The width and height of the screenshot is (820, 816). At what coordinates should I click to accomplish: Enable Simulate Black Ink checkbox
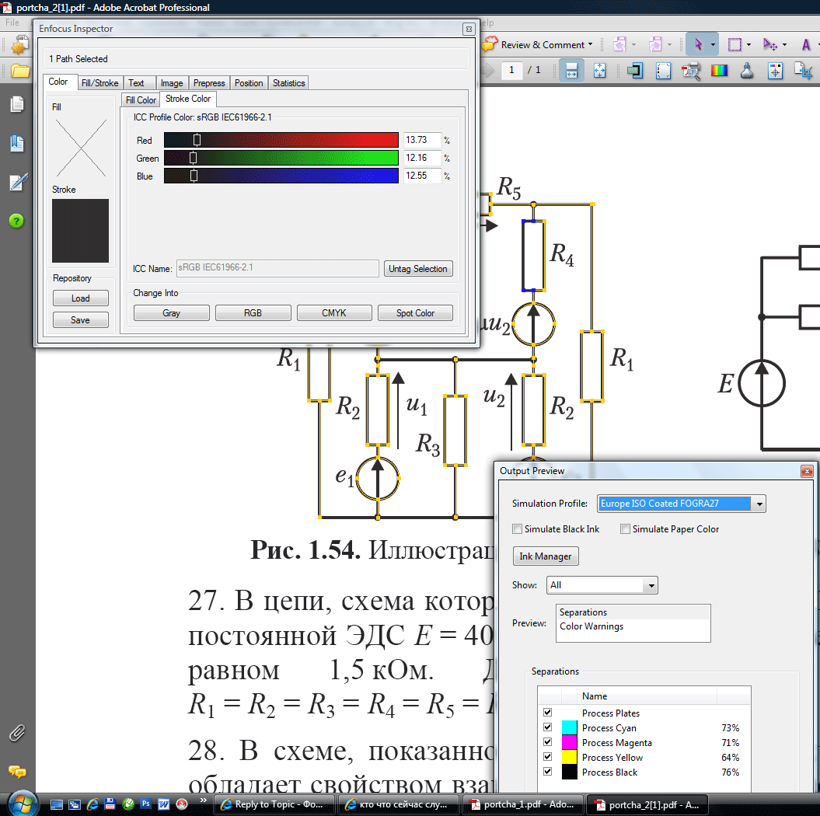(x=518, y=529)
